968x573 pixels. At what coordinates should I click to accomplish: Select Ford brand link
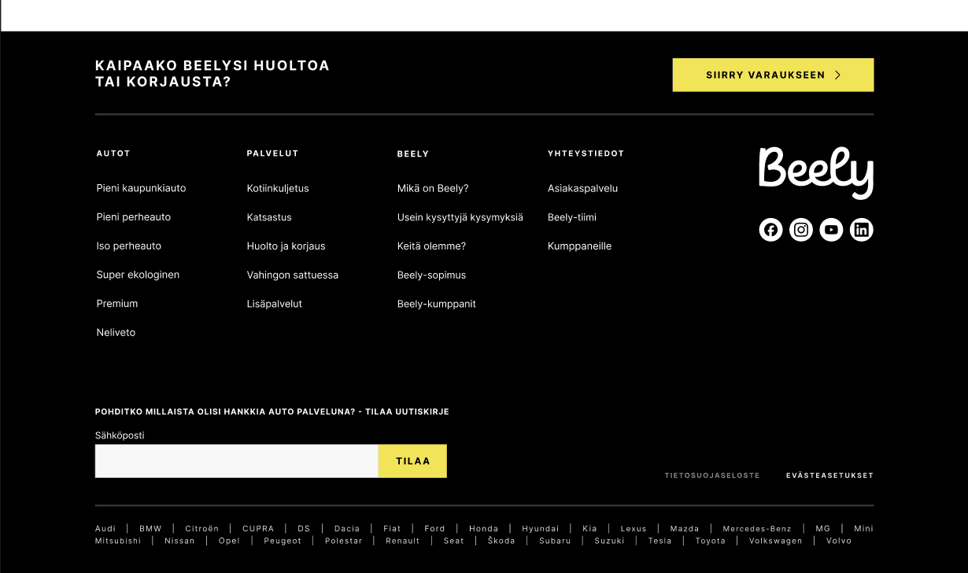(434, 529)
